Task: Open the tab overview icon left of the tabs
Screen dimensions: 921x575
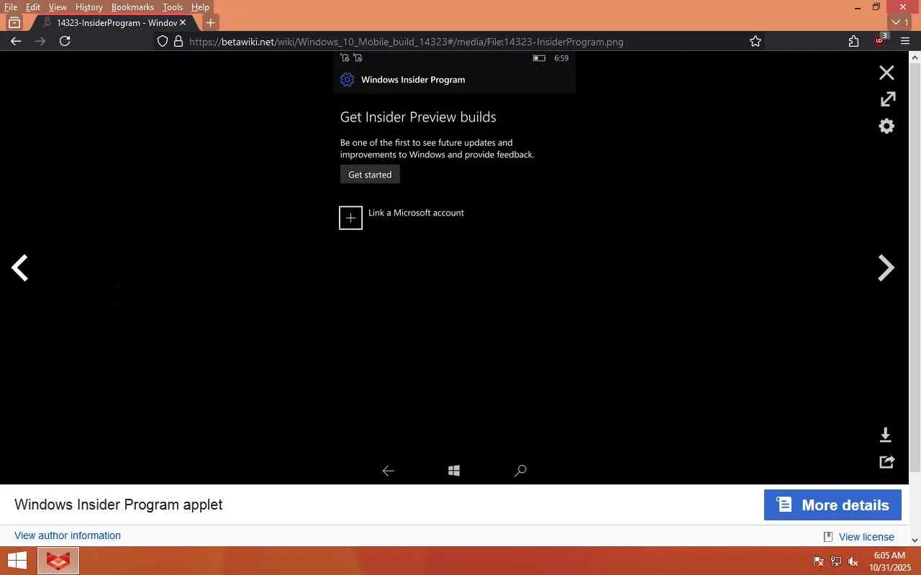Action: tap(14, 22)
